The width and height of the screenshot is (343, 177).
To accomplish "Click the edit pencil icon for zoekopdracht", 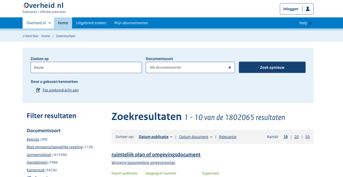I will click(38, 90).
